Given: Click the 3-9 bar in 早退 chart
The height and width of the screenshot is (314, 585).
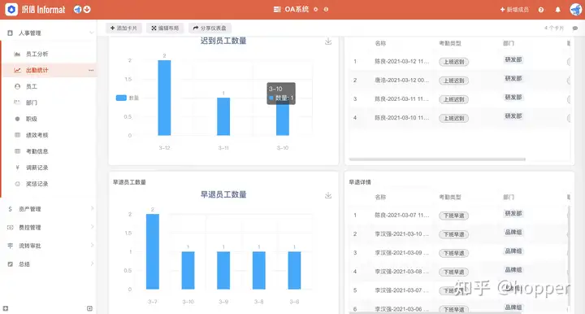Looking at the screenshot, I should click(223, 270).
